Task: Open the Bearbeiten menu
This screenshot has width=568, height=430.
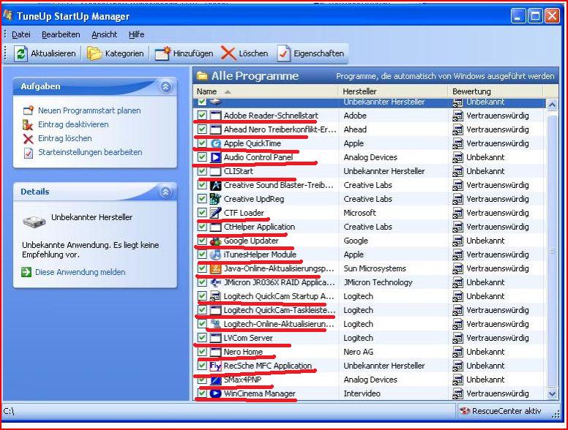Action: (61, 35)
